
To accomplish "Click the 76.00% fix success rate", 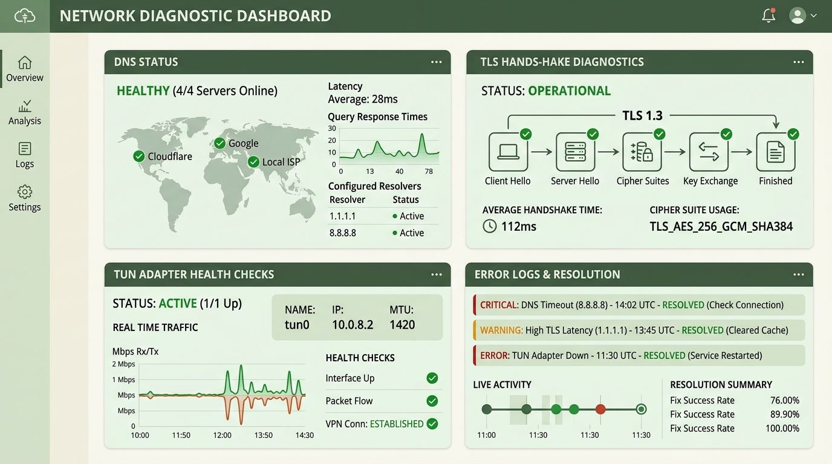I will click(x=785, y=401).
